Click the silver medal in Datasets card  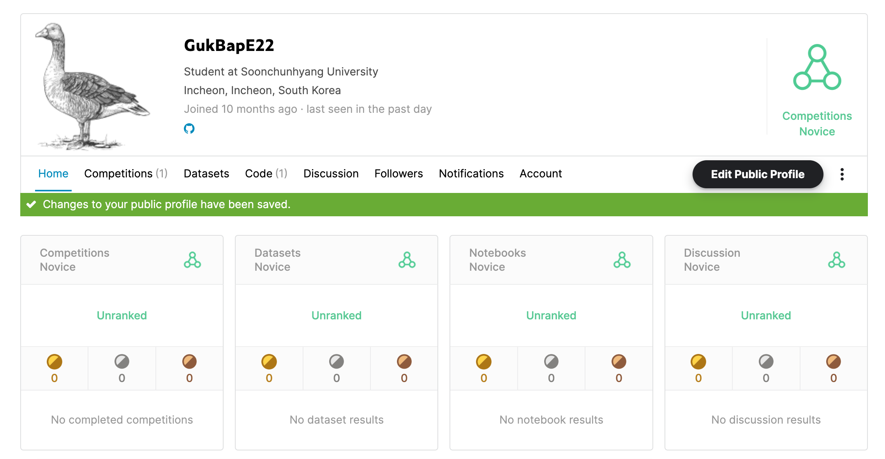(x=337, y=361)
